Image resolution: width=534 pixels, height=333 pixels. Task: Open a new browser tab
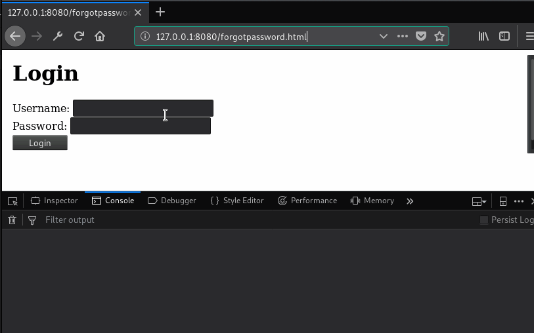coord(160,12)
